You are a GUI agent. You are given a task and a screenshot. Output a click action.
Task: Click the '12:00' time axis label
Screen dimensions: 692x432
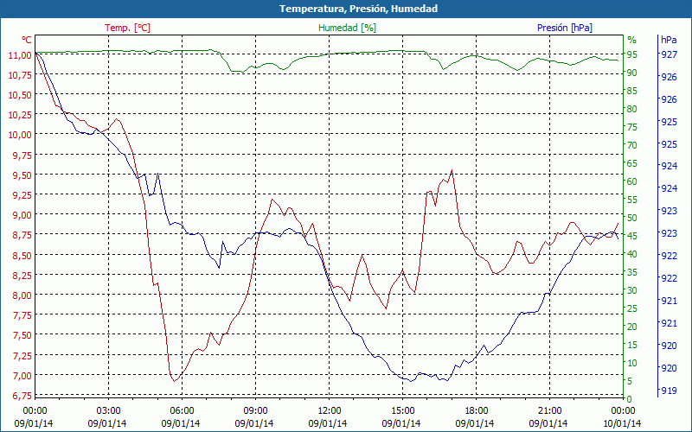[330, 411]
